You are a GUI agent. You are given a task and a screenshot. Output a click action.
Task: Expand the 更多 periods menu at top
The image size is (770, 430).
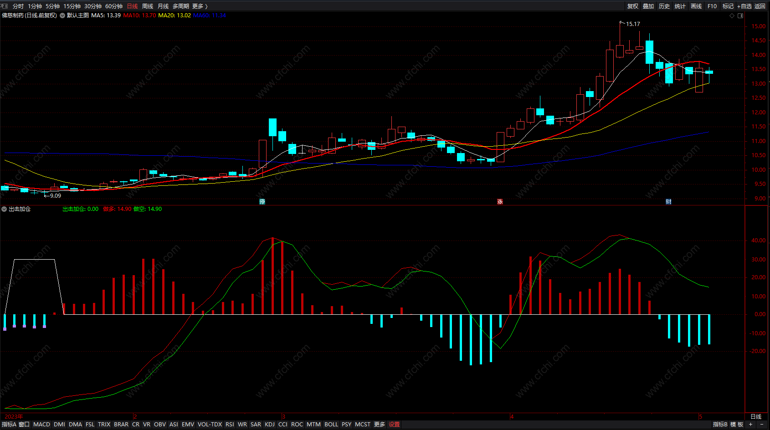pyautogui.click(x=200, y=6)
